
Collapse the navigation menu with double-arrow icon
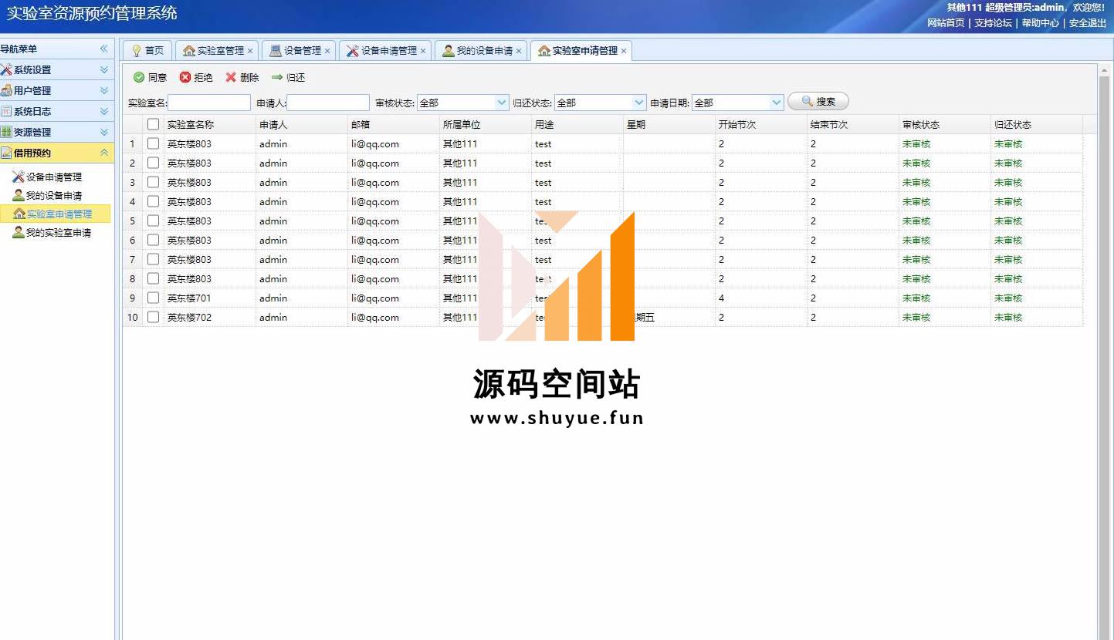pos(103,49)
